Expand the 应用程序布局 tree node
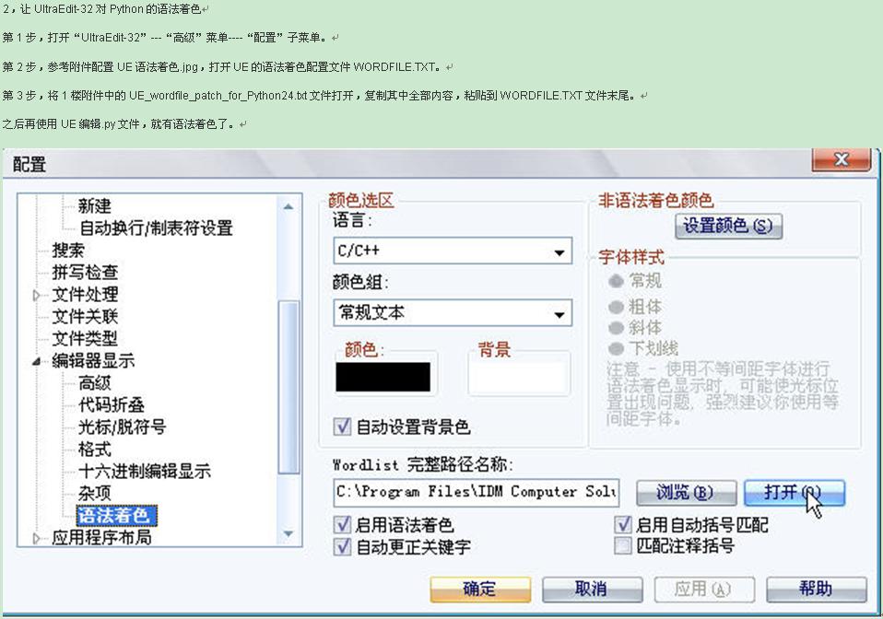The image size is (883, 619). pos(37,538)
